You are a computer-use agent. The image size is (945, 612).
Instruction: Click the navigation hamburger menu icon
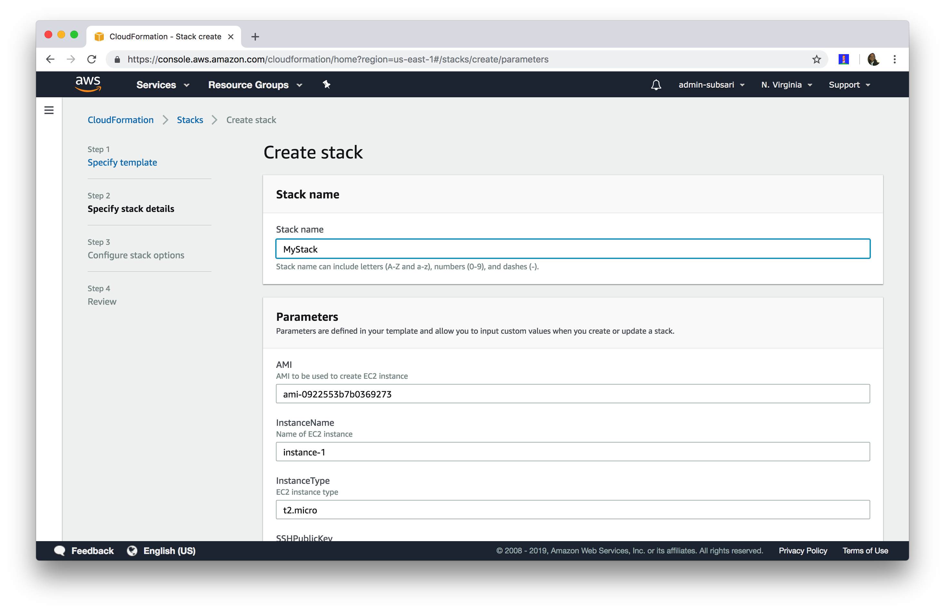pyautogui.click(x=49, y=110)
